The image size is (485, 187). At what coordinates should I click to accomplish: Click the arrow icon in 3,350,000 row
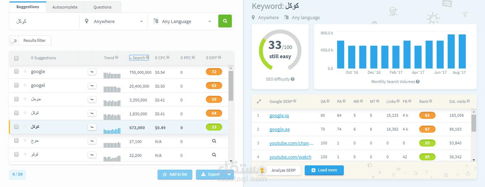coord(92,99)
